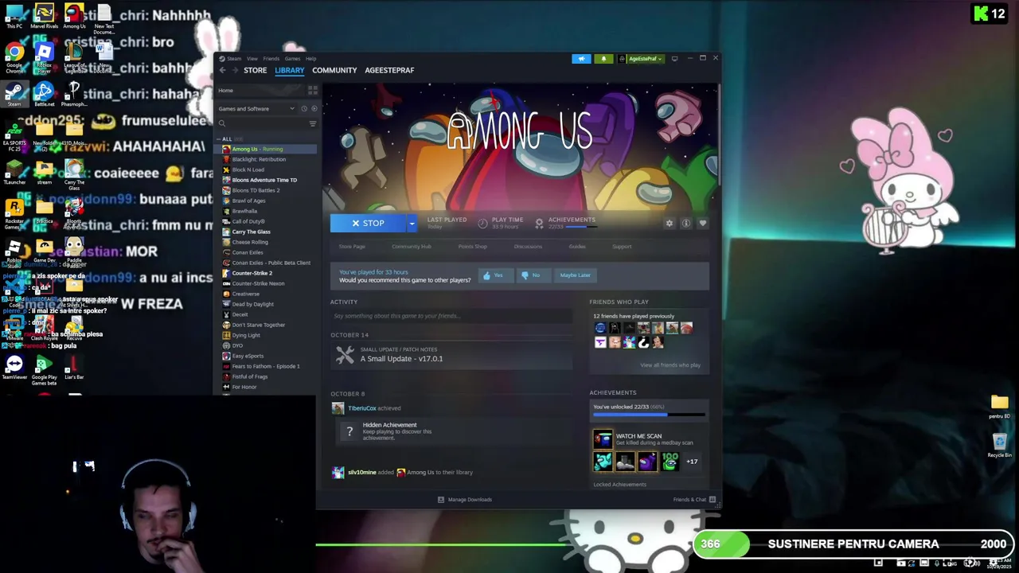Open the AGEESTEPRAF profile tab

coord(389,70)
